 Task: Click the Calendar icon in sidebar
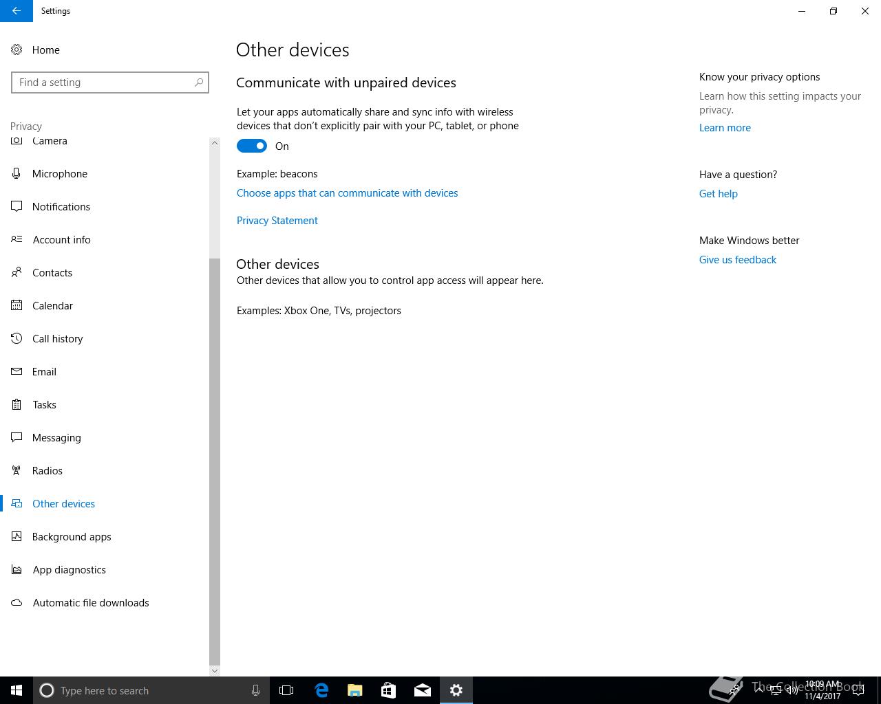(x=17, y=305)
